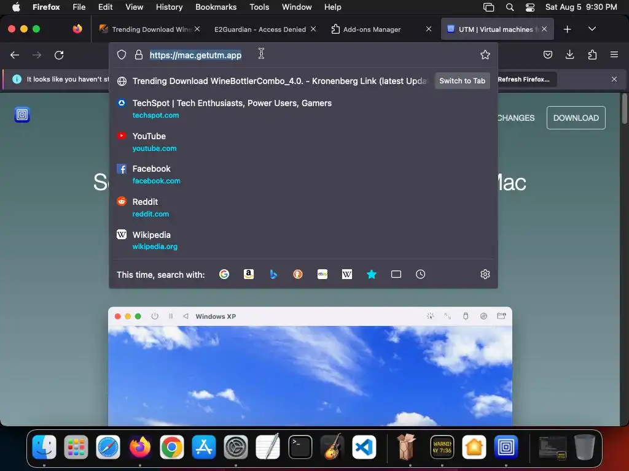Open UTM app in the Dock

[x=506, y=447]
